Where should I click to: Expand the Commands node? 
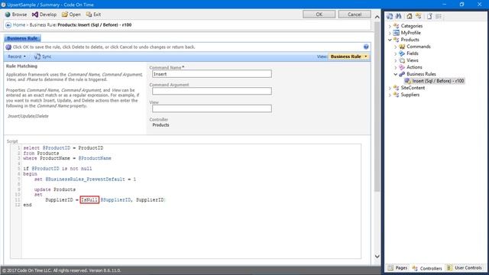pyautogui.click(x=396, y=47)
